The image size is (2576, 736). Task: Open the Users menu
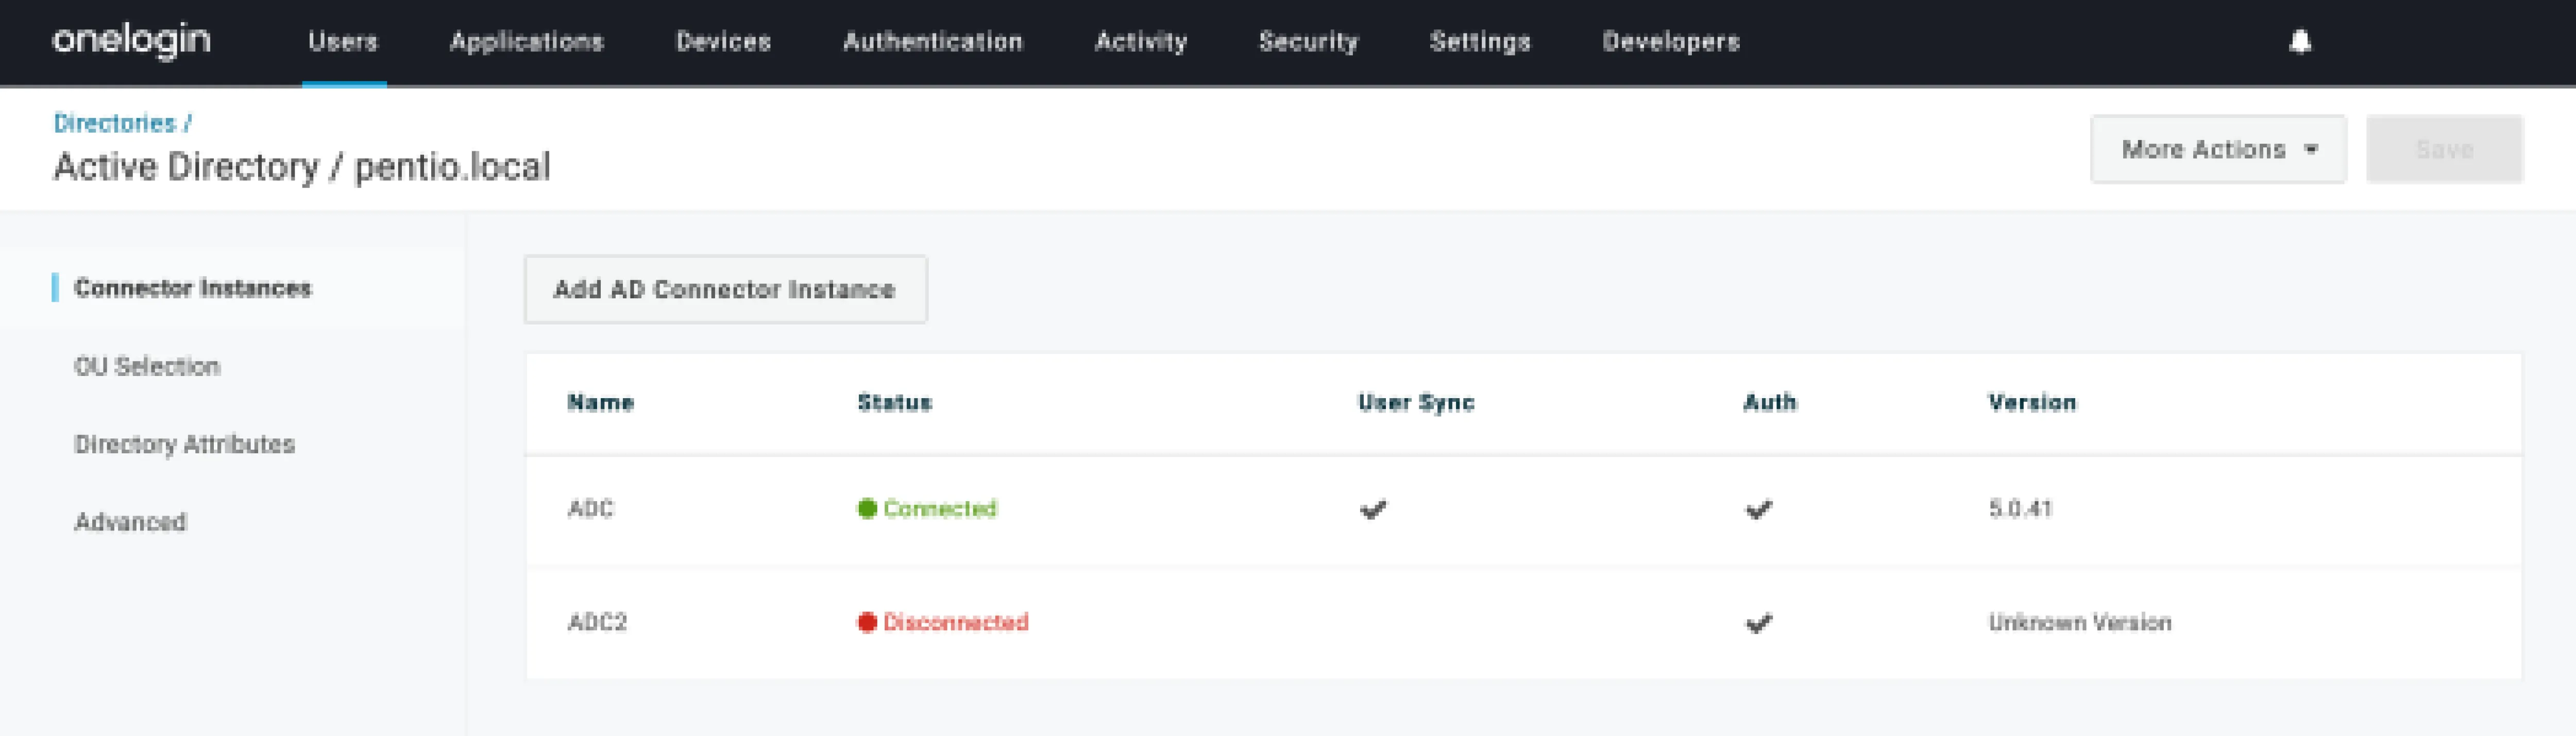point(343,42)
